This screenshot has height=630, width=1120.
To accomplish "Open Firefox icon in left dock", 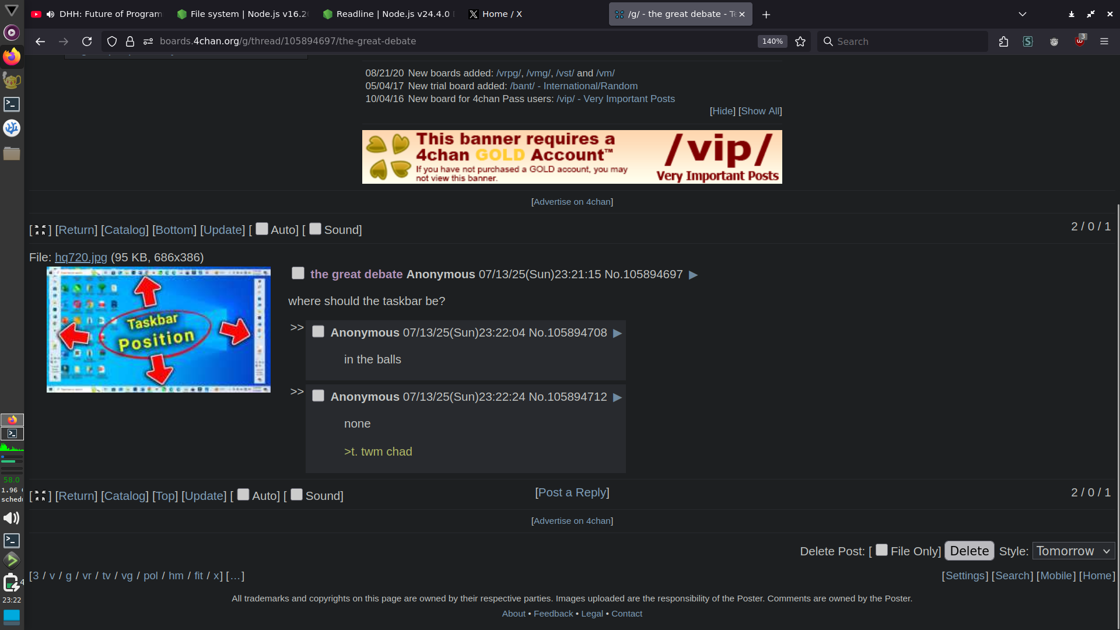I will (x=12, y=57).
